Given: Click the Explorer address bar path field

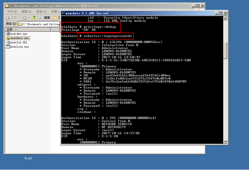Looking at the screenshot, I should 39,24.
